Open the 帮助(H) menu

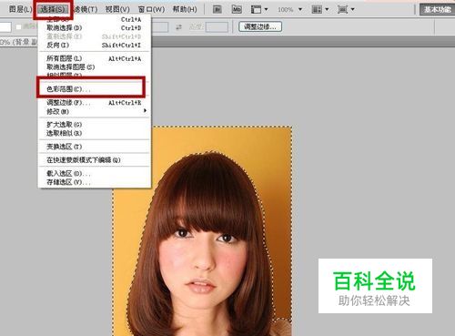tap(185, 9)
